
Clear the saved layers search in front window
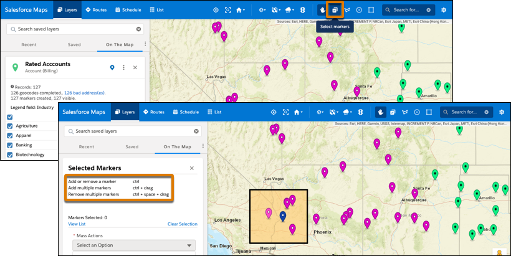point(196,131)
